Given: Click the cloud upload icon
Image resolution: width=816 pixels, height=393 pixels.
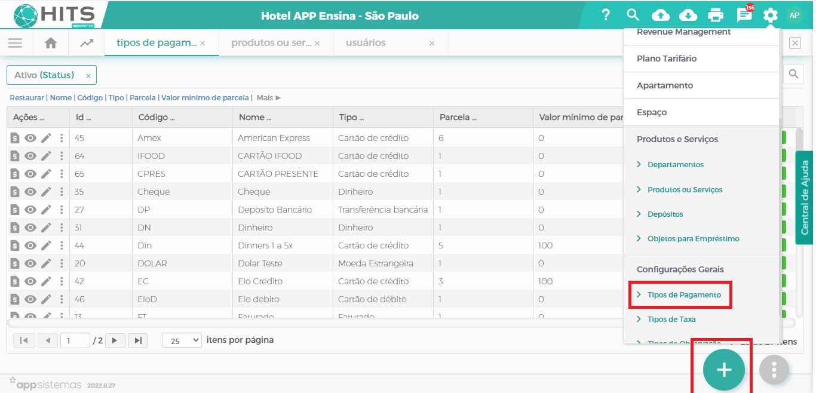Looking at the screenshot, I should tap(661, 15).
